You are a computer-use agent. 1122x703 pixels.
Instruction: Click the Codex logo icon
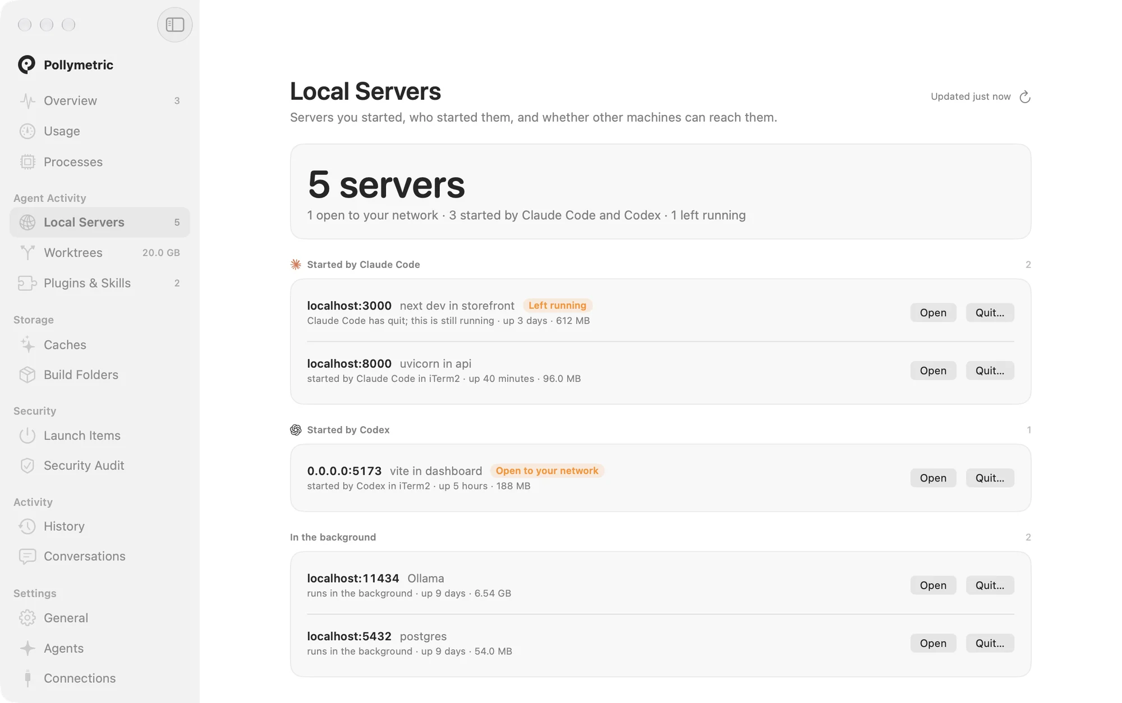pos(296,430)
